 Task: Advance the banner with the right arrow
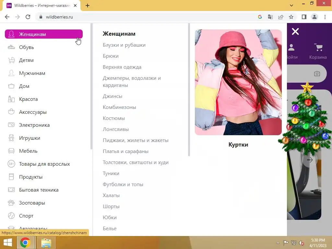click(310, 160)
